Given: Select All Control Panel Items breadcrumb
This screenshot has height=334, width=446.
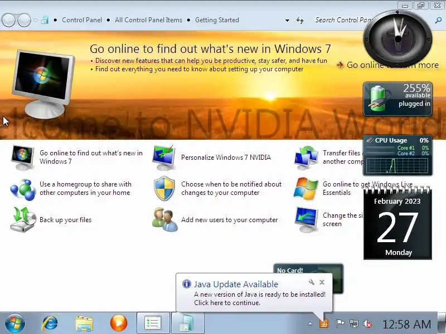Looking at the screenshot, I should (x=148, y=20).
